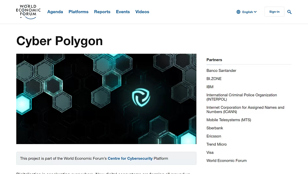The image size is (308, 174).
Task: Click partner Ericsson
Action: point(214,136)
